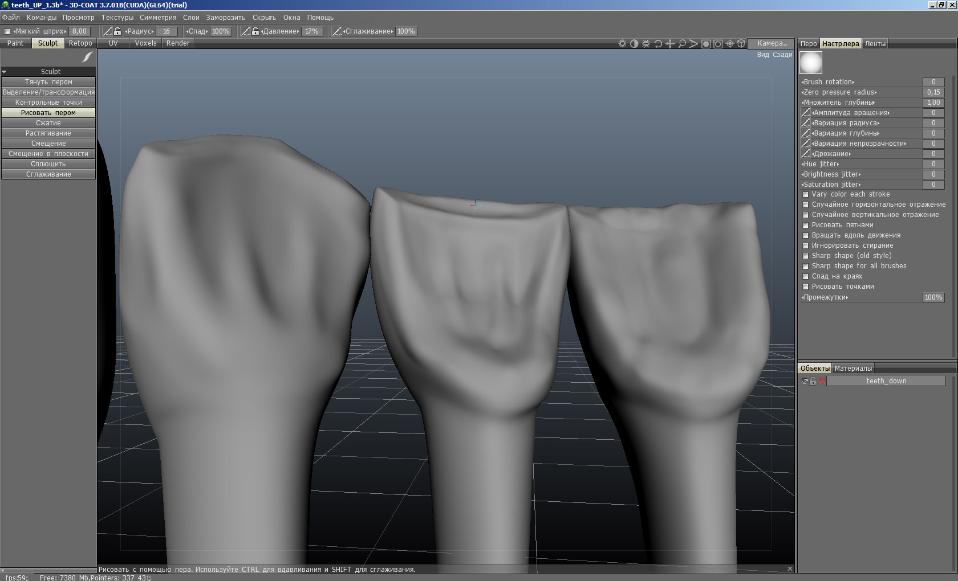Click the magnifier zoom camera icon
The height and width of the screenshot is (581, 958).
682,44
